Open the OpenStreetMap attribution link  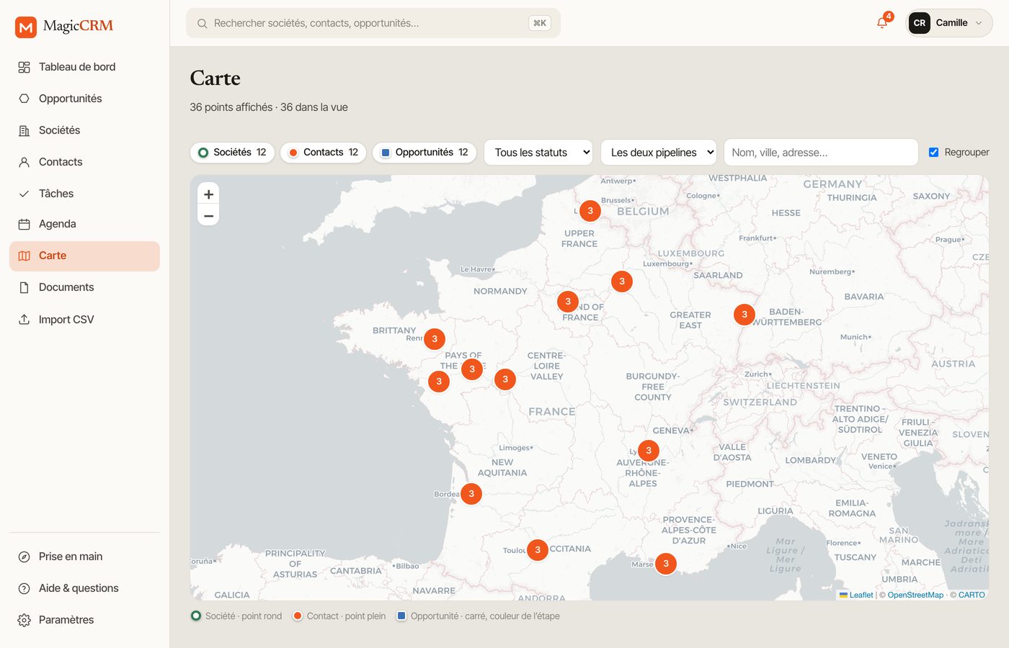[915, 595]
